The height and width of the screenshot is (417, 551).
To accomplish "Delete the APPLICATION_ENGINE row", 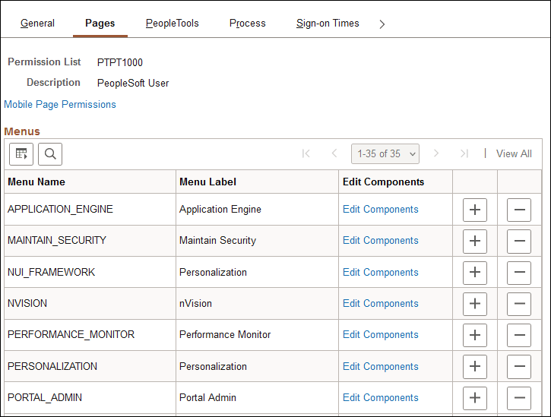I will (519, 210).
